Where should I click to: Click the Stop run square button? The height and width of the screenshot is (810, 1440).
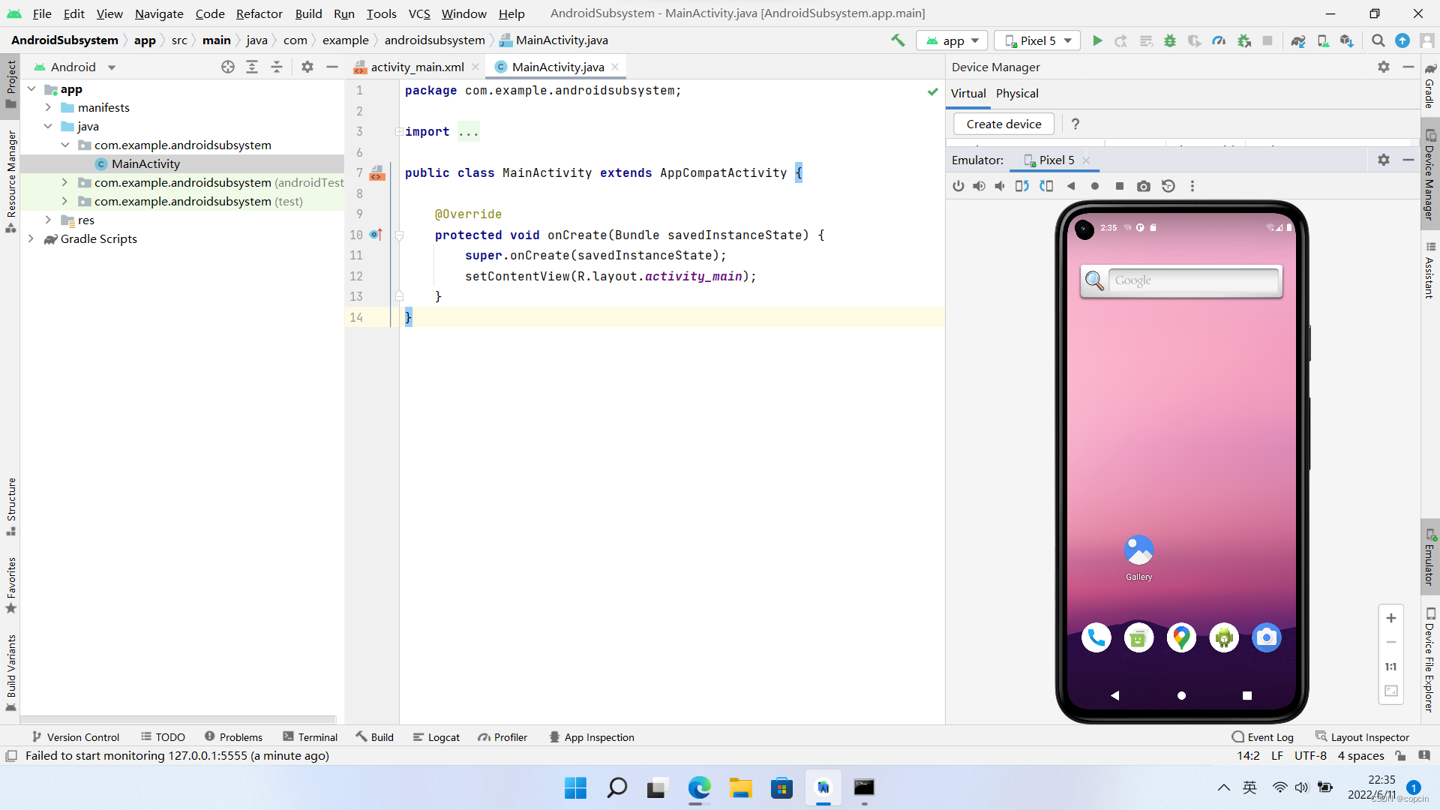tap(1267, 40)
